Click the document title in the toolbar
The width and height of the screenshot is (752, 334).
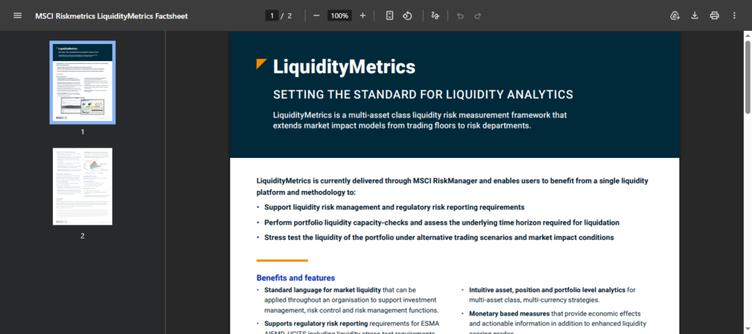(x=112, y=16)
